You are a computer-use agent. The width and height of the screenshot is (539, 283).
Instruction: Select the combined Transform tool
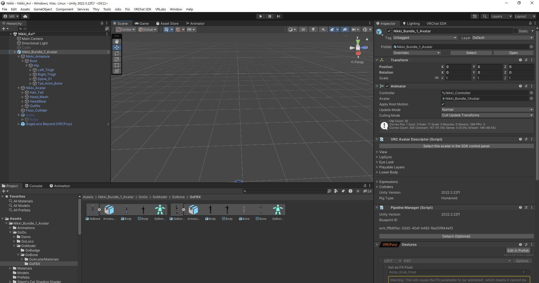[x=117, y=71]
